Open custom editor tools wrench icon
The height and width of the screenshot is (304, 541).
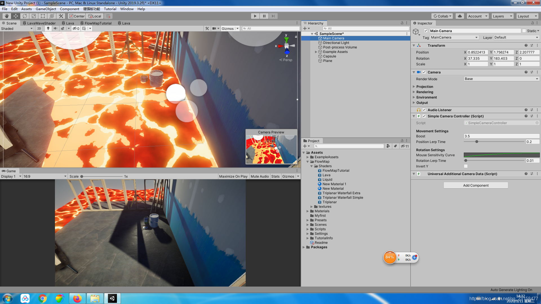coord(61,16)
